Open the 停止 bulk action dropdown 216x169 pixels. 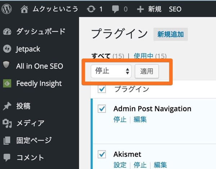(111, 71)
